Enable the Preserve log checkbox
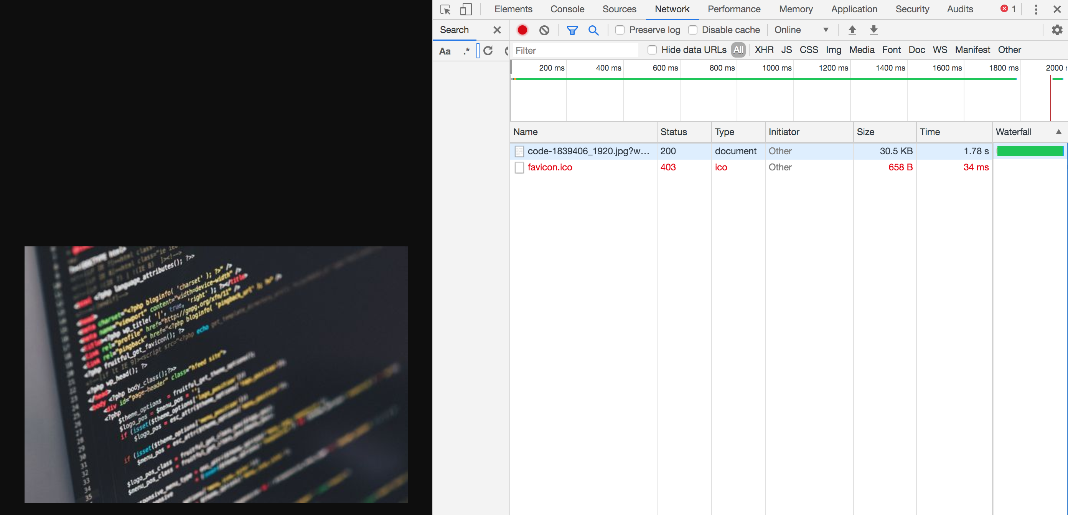1068x515 pixels. (620, 30)
